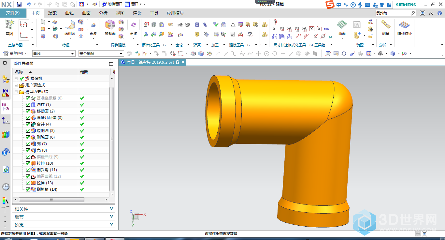Open the 菜单(M) dropdown
The image size is (445, 240).
pyautogui.click(x=15, y=53)
